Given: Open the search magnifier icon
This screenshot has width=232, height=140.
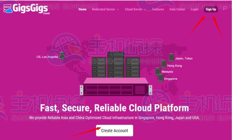Looking at the screenshot, I should tap(225, 8).
